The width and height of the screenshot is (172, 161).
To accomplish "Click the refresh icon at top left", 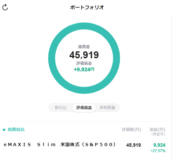I will (5, 7).
